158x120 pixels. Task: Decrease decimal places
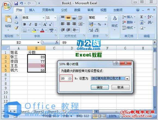(x=96, y=30)
